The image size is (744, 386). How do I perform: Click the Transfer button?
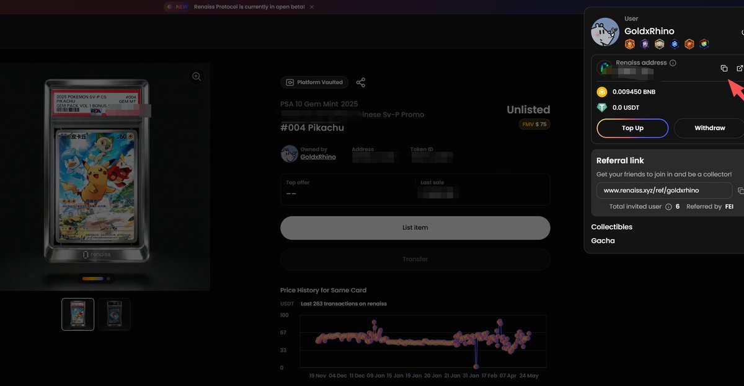click(x=415, y=259)
